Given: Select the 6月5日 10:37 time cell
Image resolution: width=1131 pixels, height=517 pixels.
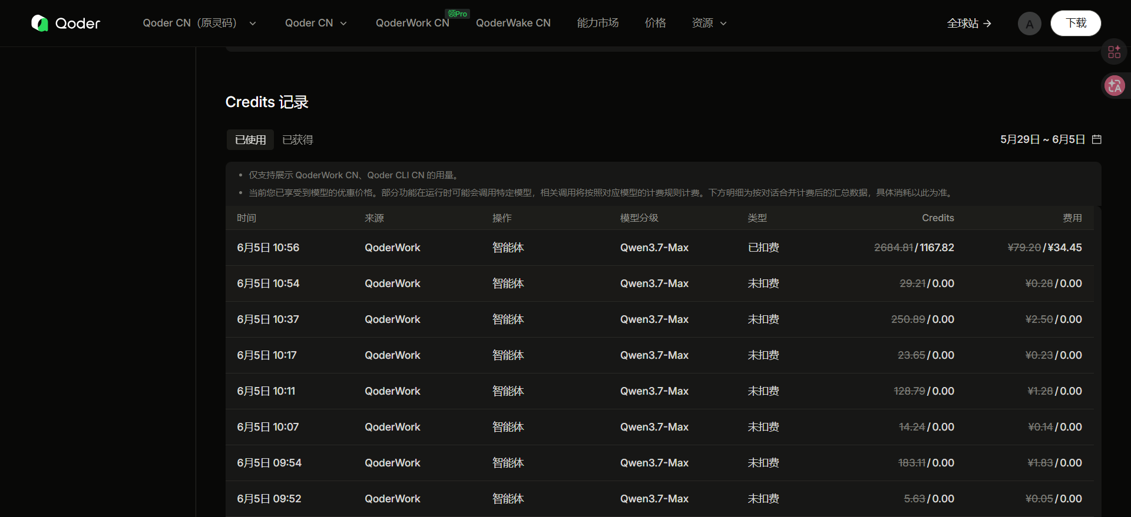Looking at the screenshot, I should (268, 319).
